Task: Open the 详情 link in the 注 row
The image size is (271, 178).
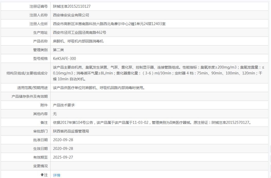Action: 57,175
